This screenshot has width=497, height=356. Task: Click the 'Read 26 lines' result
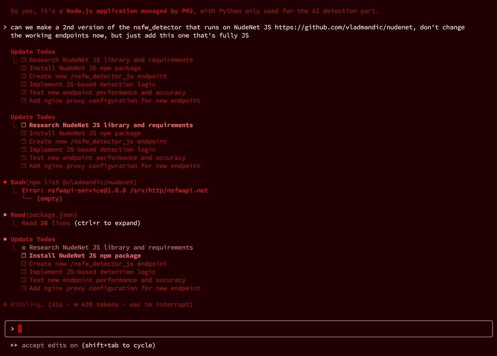pyautogui.click(x=46, y=223)
